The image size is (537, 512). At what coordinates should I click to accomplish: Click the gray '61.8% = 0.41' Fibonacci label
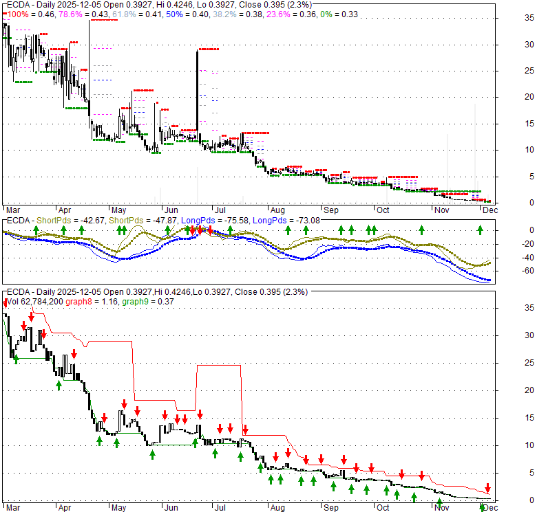pyautogui.click(x=136, y=14)
